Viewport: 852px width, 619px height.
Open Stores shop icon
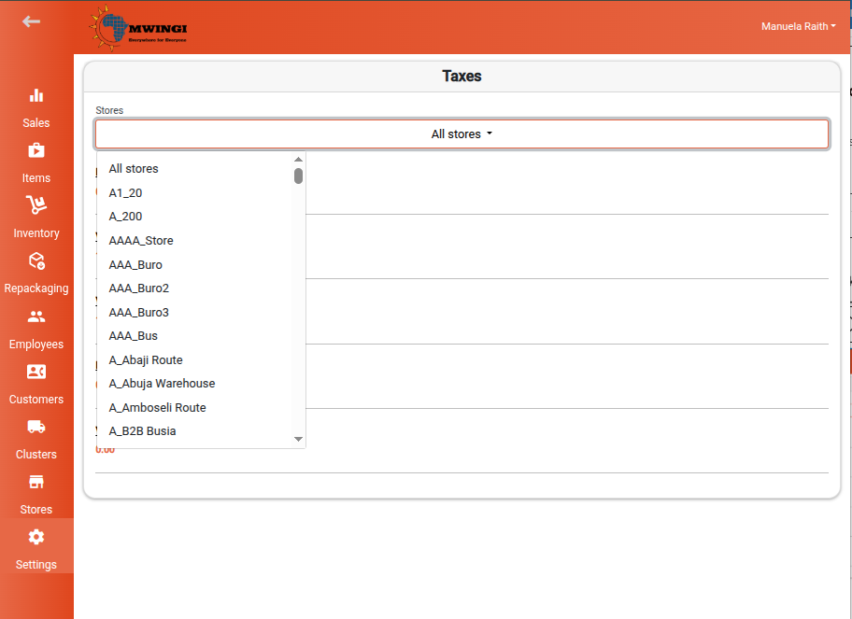point(36,482)
